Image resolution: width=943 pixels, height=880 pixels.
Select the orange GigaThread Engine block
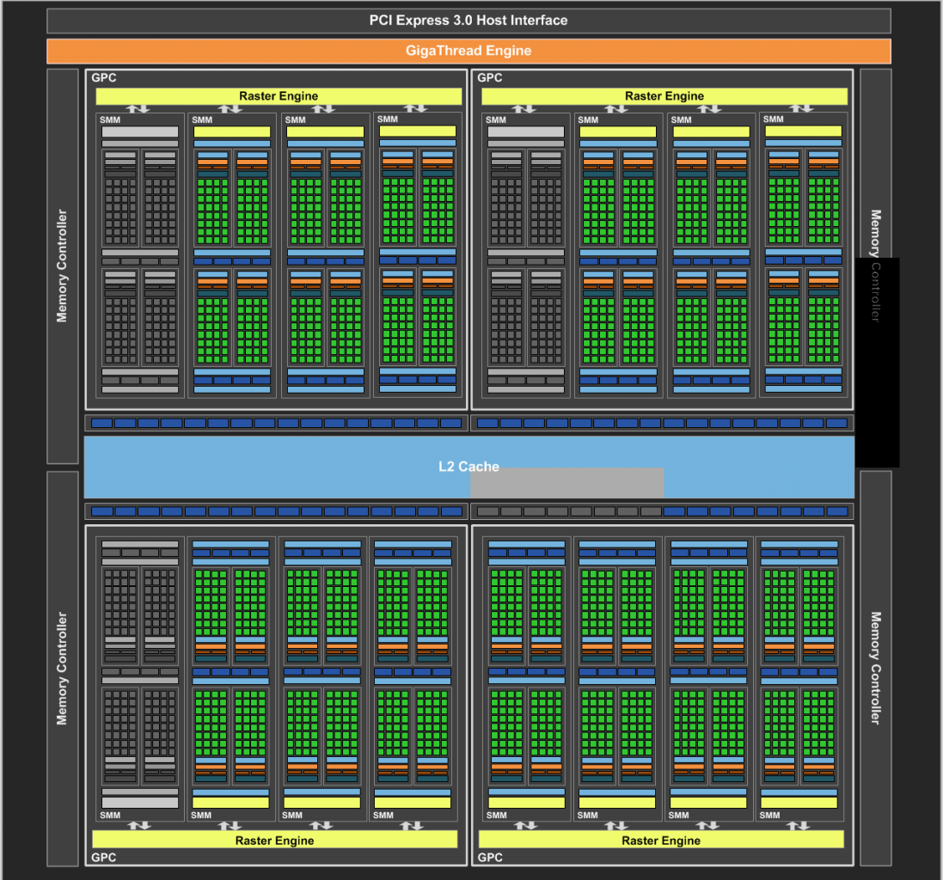pyautogui.click(x=468, y=51)
